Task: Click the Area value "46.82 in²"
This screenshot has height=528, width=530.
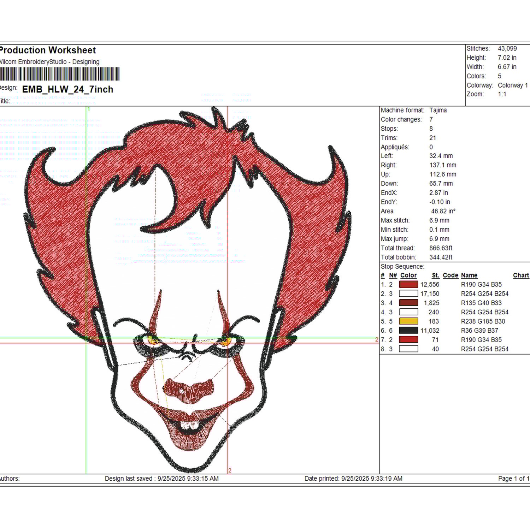Action: pyautogui.click(x=443, y=211)
